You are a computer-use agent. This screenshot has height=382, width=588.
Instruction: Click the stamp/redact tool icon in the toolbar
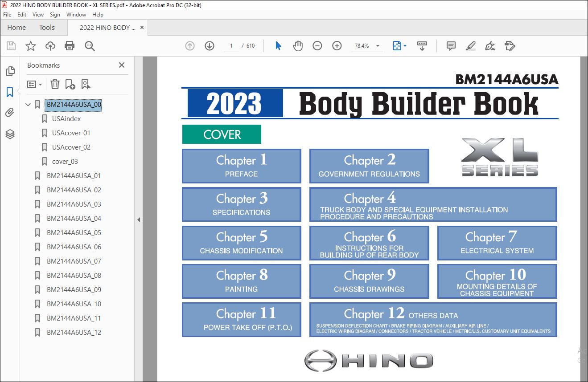click(x=510, y=45)
